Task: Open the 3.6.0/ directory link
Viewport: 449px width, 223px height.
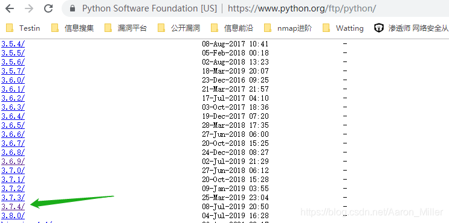Action: click(x=13, y=80)
